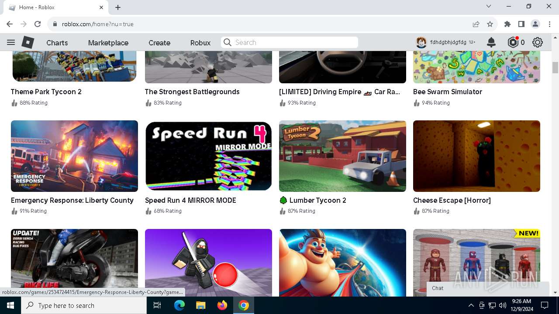Open Task View on taskbar
The image size is (559, 314).
tap(157, 305)
